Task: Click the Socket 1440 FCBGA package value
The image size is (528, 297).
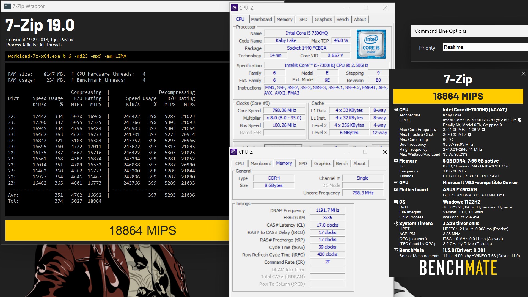Action: (307, 48)
